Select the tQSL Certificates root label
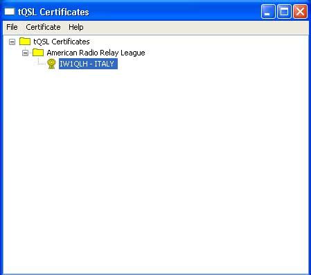The height and width of the screenshot is (275, 311). (x=62, y=42)
